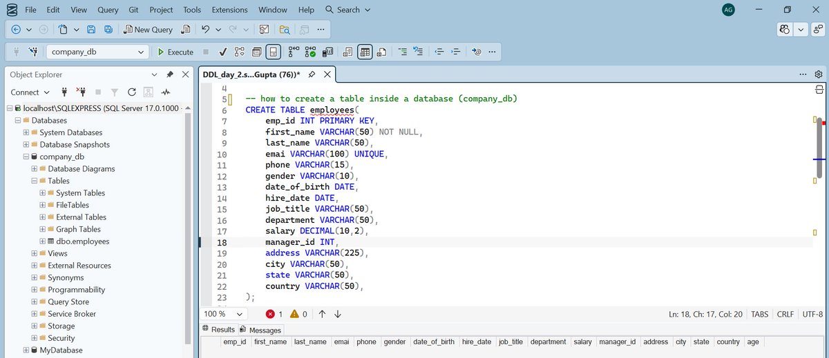Toggle Include Live Query Statistics

309,52
